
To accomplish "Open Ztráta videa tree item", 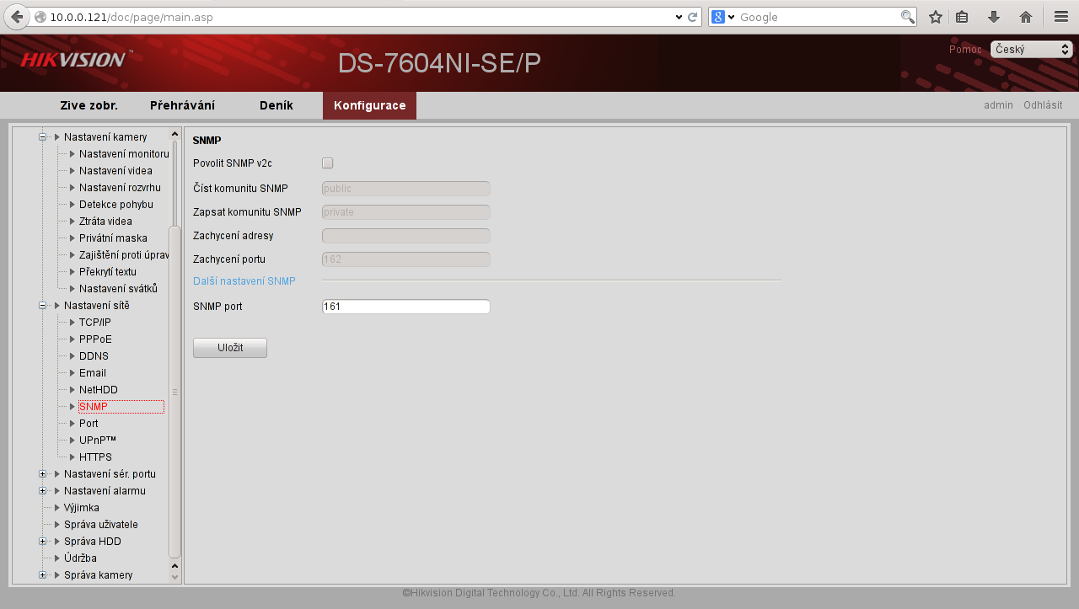I will pyautogui.click(x=105, y=222).
